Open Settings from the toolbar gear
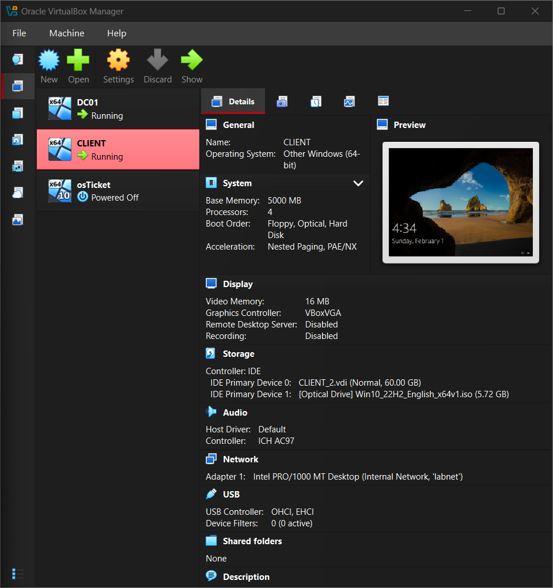The width and height of the screenshot is (553, 588). (x=119, y=66)
